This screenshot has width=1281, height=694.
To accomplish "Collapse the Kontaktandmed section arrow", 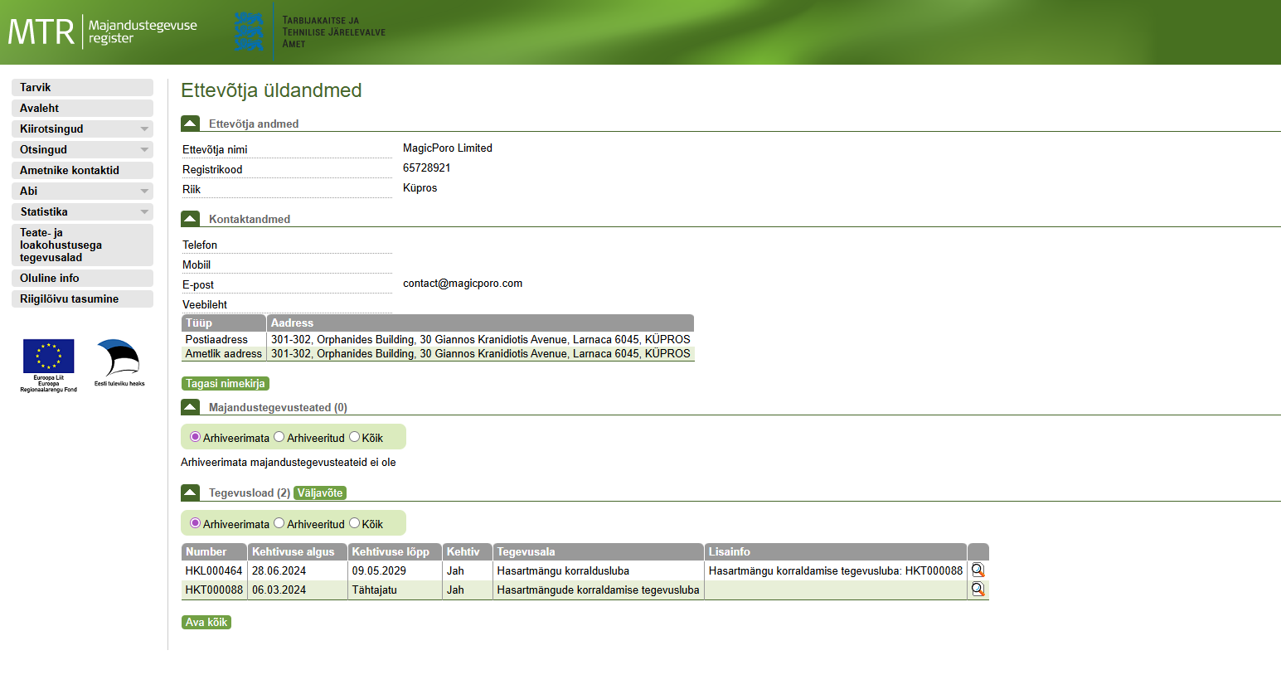I will (x=190, y=219).
